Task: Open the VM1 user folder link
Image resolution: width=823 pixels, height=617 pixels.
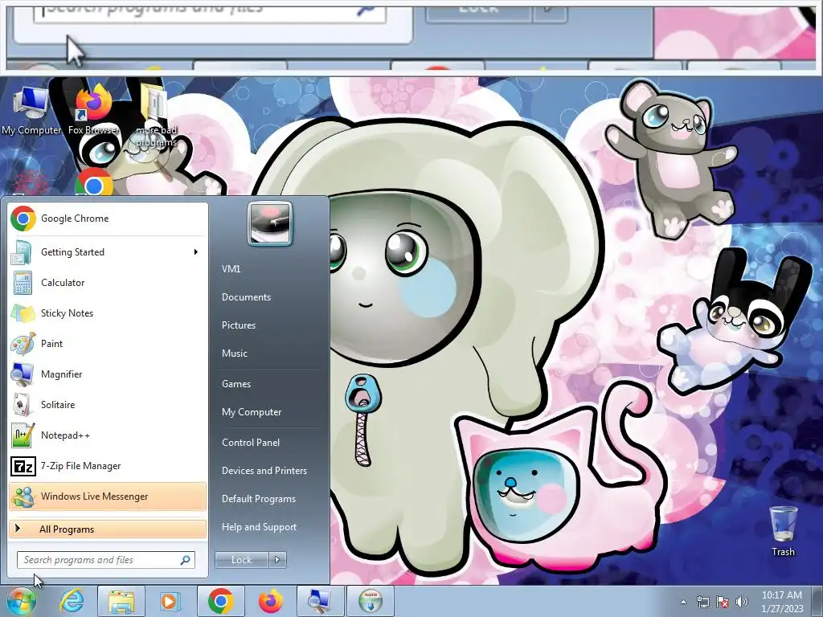Action: click(x=231, y=268)
